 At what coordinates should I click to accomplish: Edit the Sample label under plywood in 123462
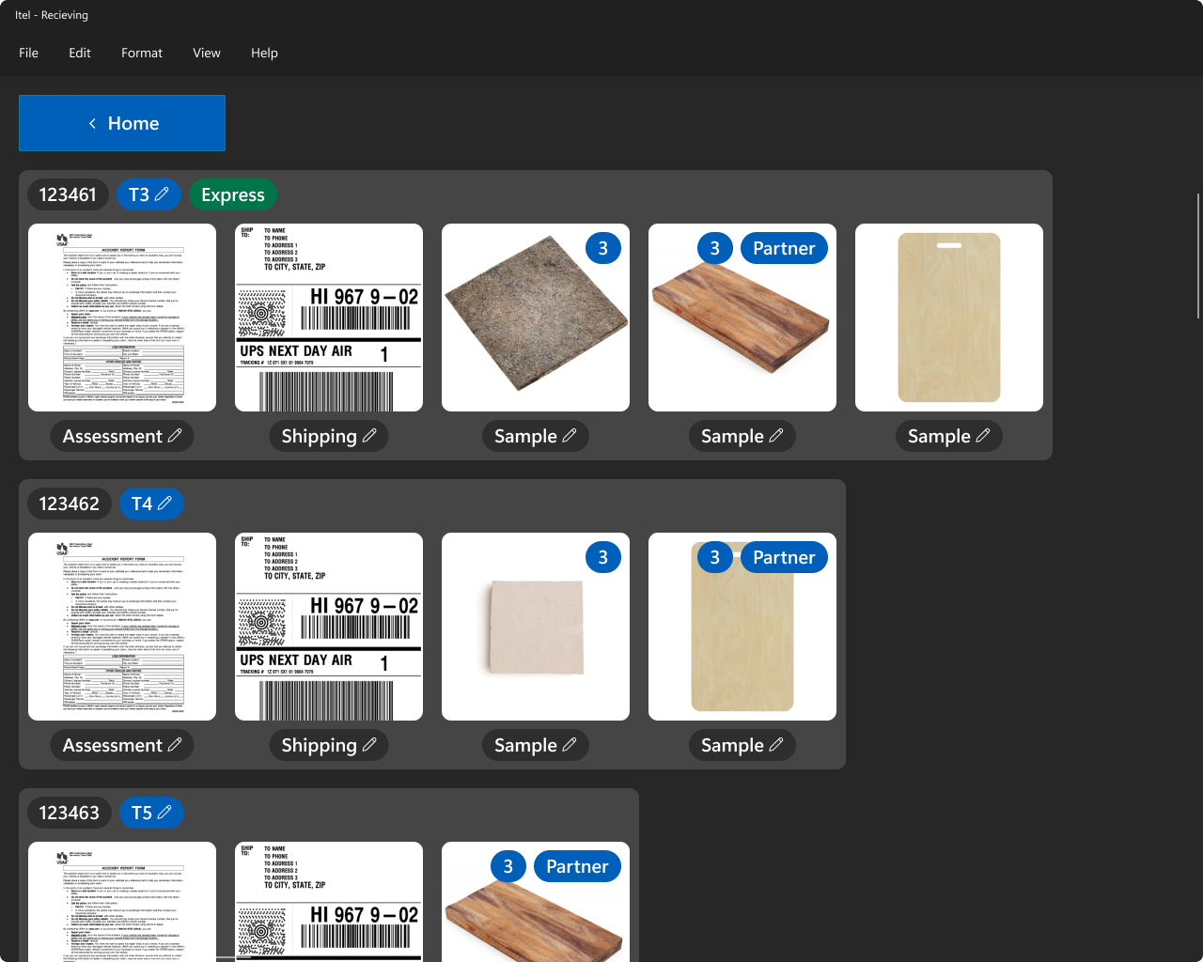[x=742, y=745]
